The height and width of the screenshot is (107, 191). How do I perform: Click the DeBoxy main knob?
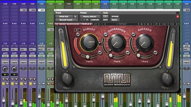point(89,43)
